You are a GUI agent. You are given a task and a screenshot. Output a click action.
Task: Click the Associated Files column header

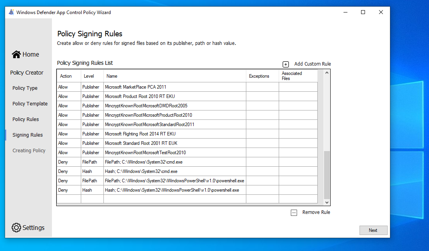coord(298,76)
